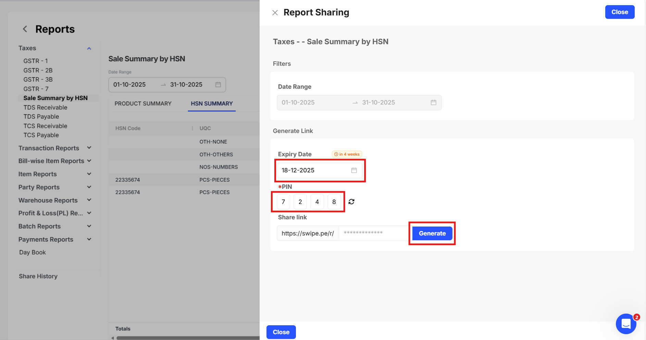Select the HSN SUMMARY tab

212,104
